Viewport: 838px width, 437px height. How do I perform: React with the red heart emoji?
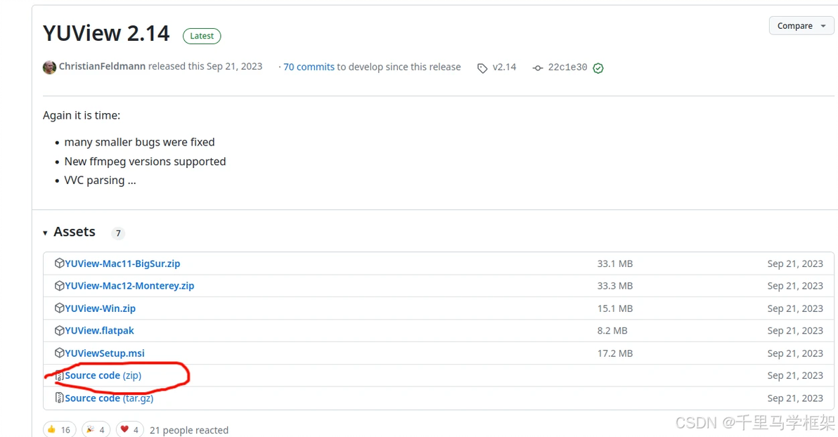point(129,429)
